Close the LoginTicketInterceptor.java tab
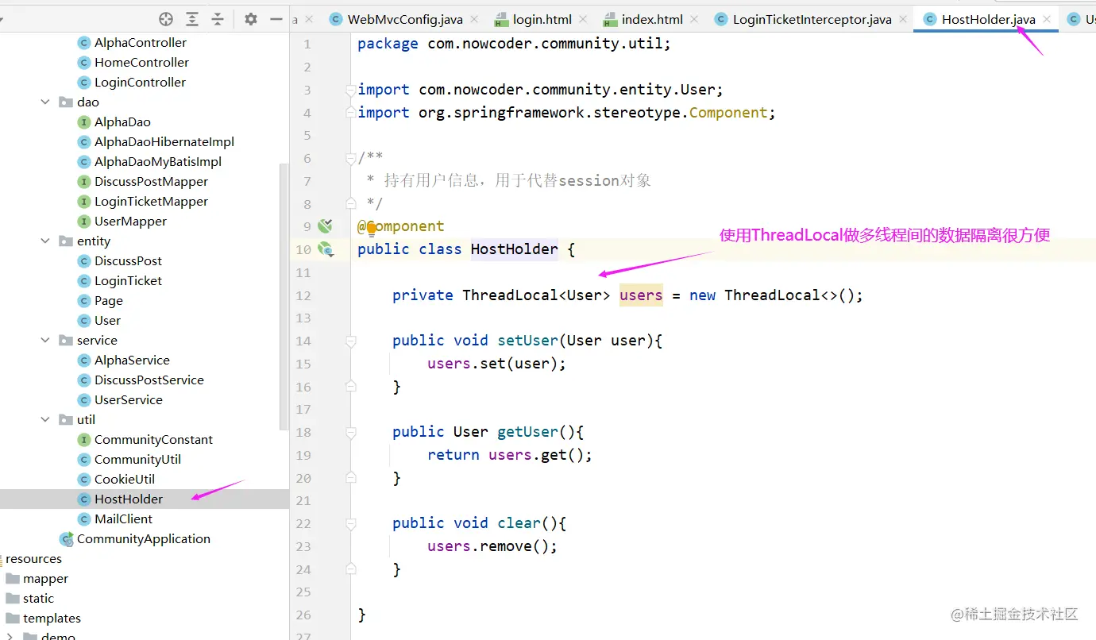The height and width of the screenshot is (640, 1096). 903,19
